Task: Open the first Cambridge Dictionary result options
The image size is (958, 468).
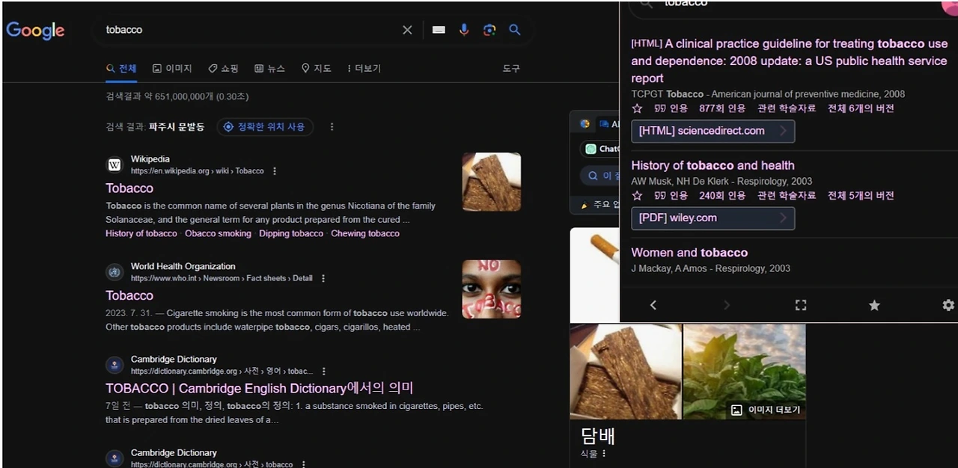Action: click(324, 372)
